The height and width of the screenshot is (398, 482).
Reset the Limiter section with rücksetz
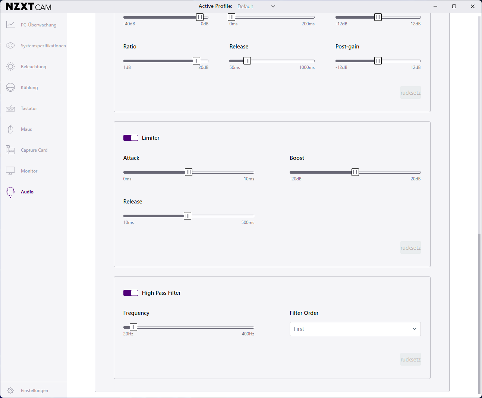[x=410, y=248]
